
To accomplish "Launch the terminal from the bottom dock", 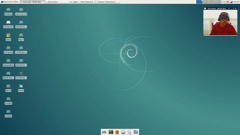I will click(111, 132).
